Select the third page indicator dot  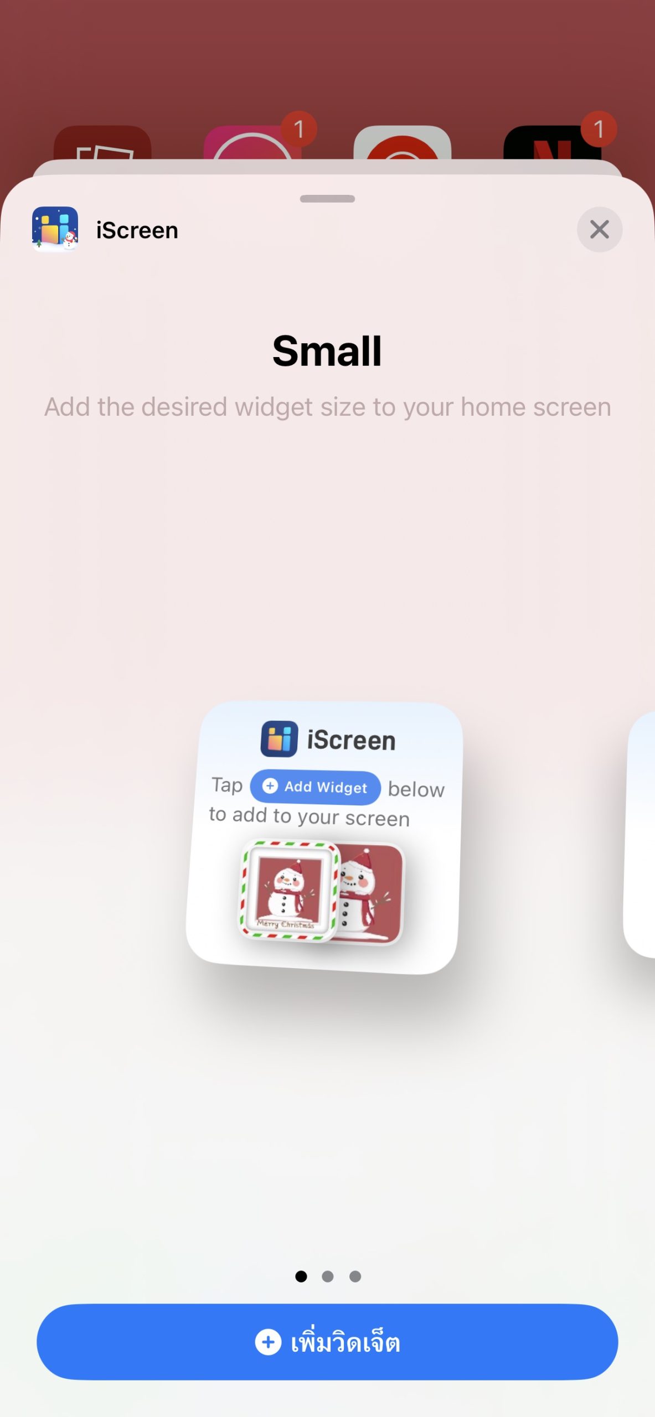click(x=355, y=1276)
